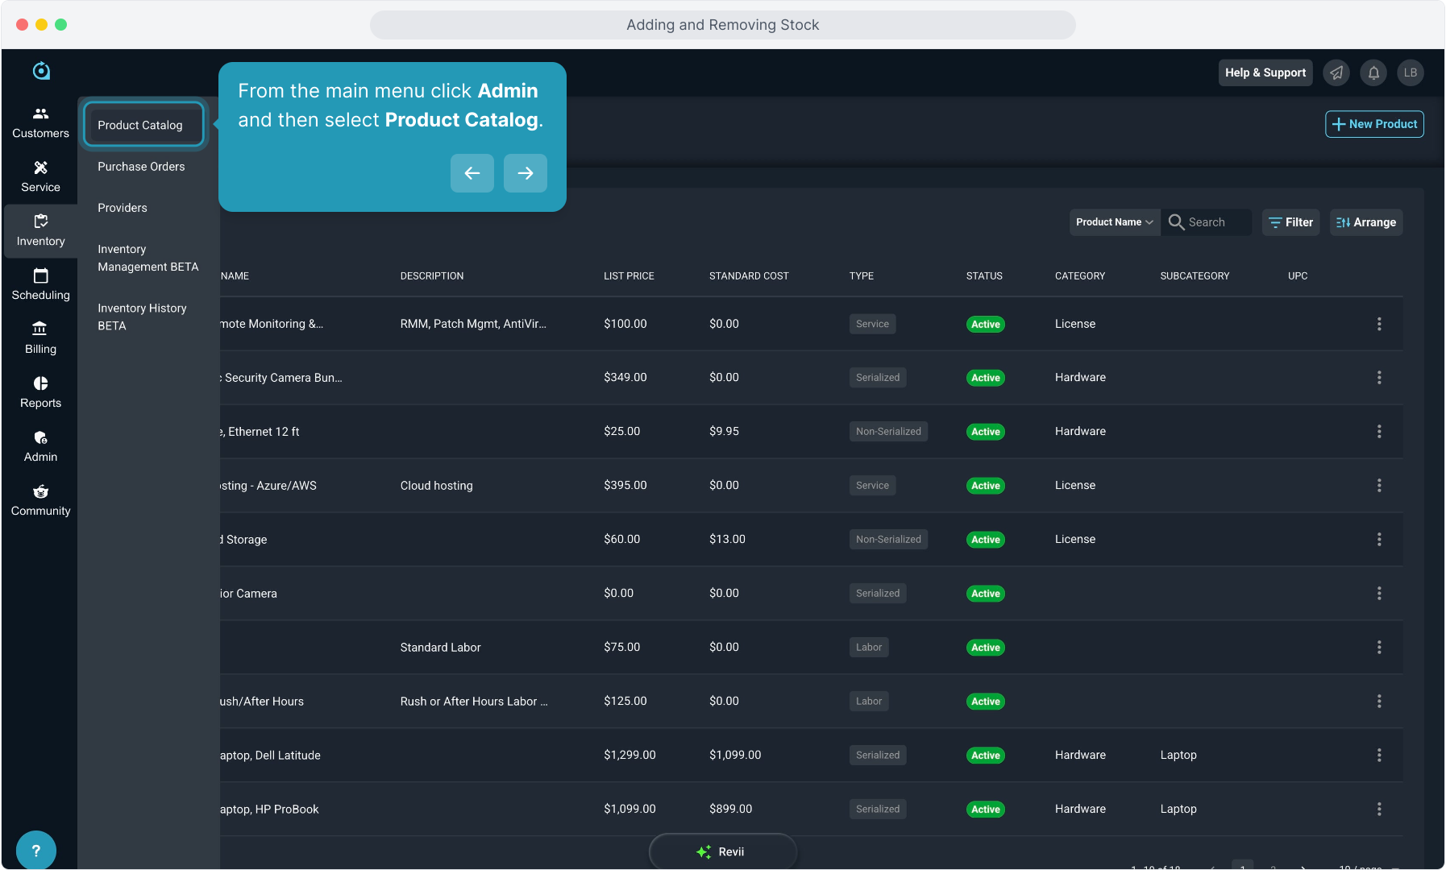Open the Filter options
This screenshot has width=1446, height=870.
tap(1290, 222)
